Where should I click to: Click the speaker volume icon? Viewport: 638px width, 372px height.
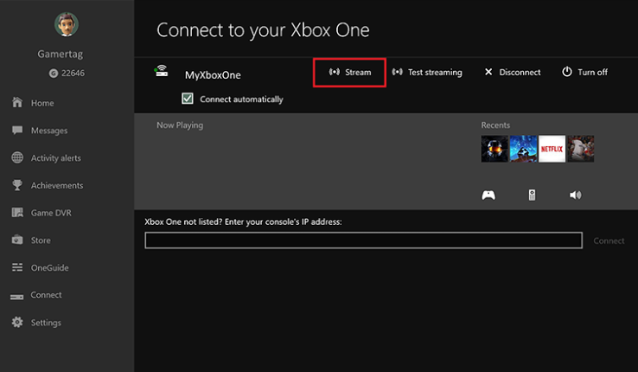(x=576, y=195)
